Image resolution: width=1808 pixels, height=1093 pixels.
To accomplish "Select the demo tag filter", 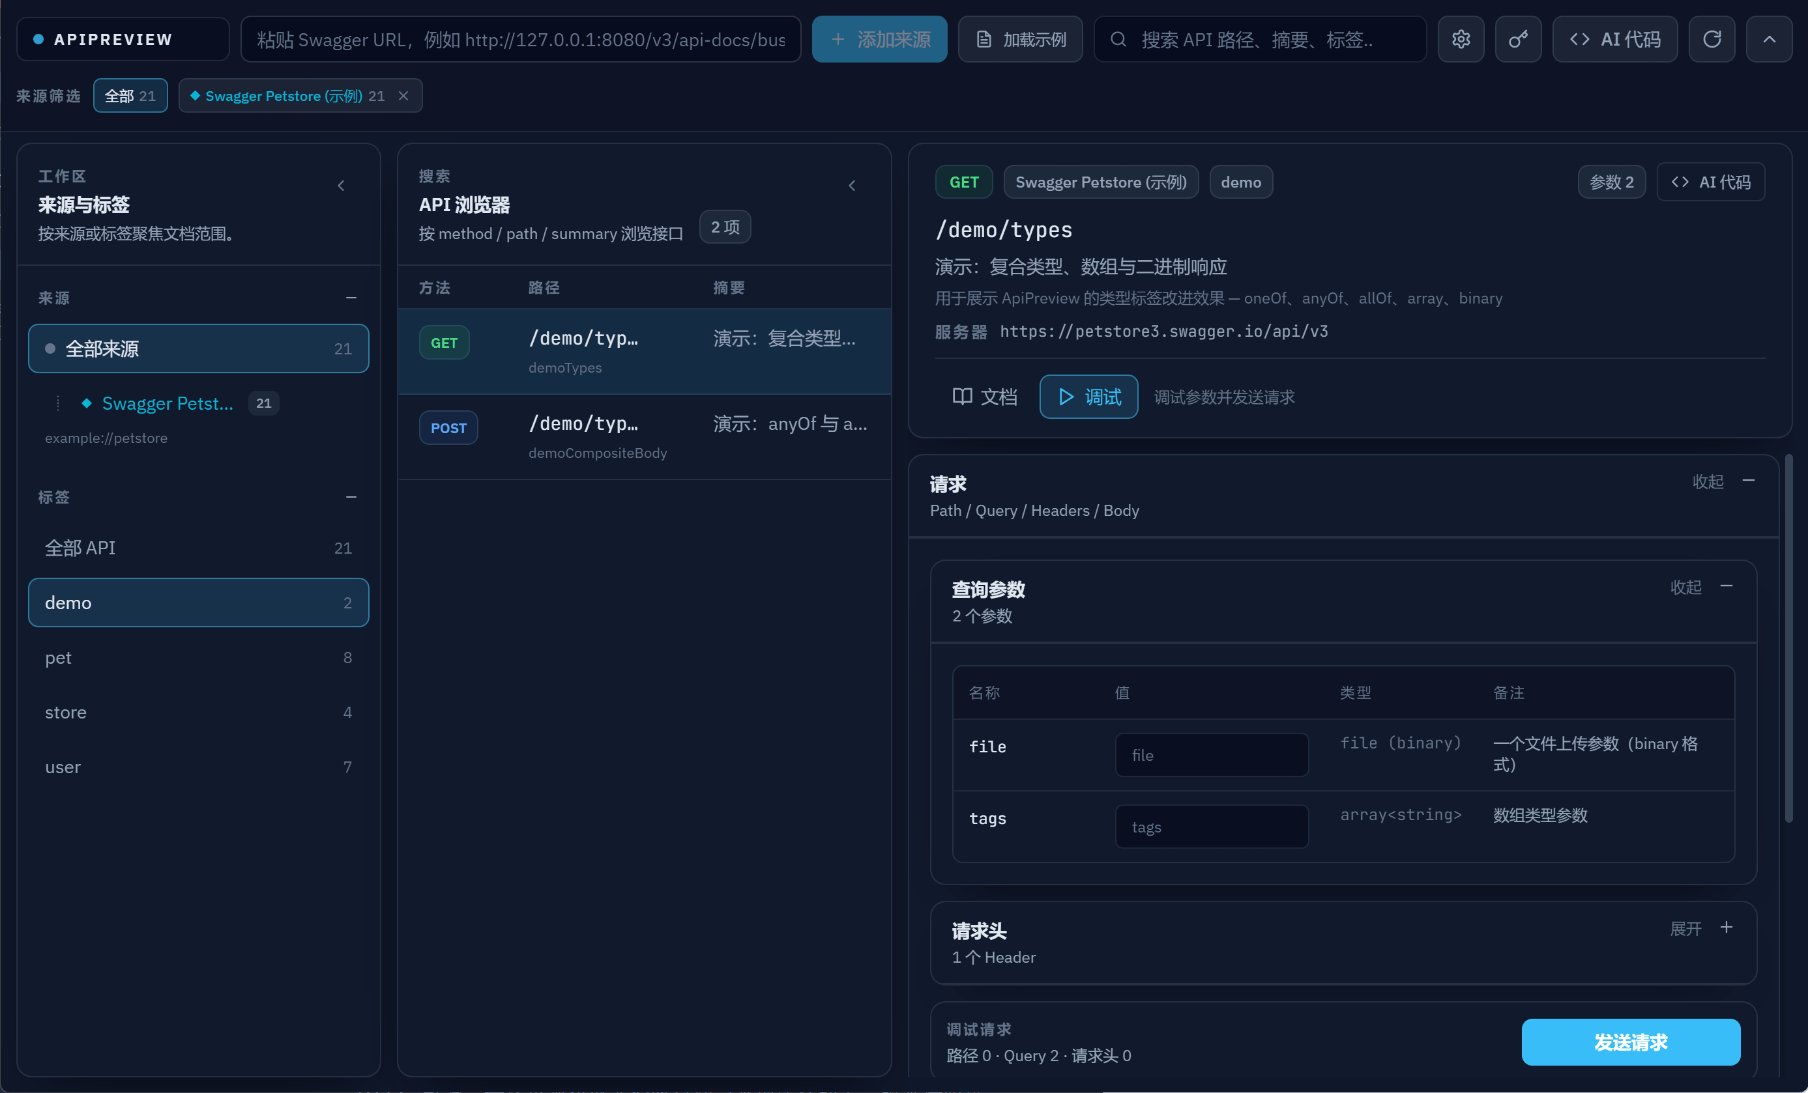I will (199, 603).
